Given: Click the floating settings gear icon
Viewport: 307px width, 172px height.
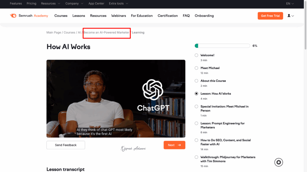Looking at the screenshot, I should click(279, 162).
